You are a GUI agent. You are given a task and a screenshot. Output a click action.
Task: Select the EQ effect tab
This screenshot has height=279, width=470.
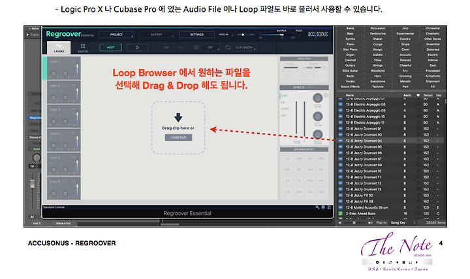tap(283, 102)
